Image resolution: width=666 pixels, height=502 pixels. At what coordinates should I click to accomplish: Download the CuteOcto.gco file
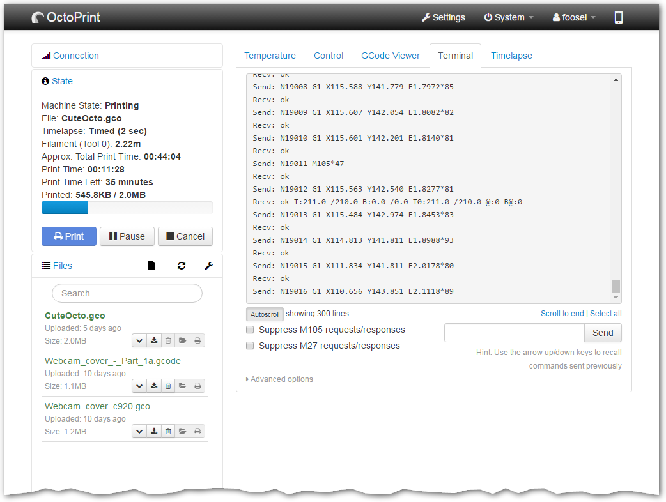(x=153, y=340)
